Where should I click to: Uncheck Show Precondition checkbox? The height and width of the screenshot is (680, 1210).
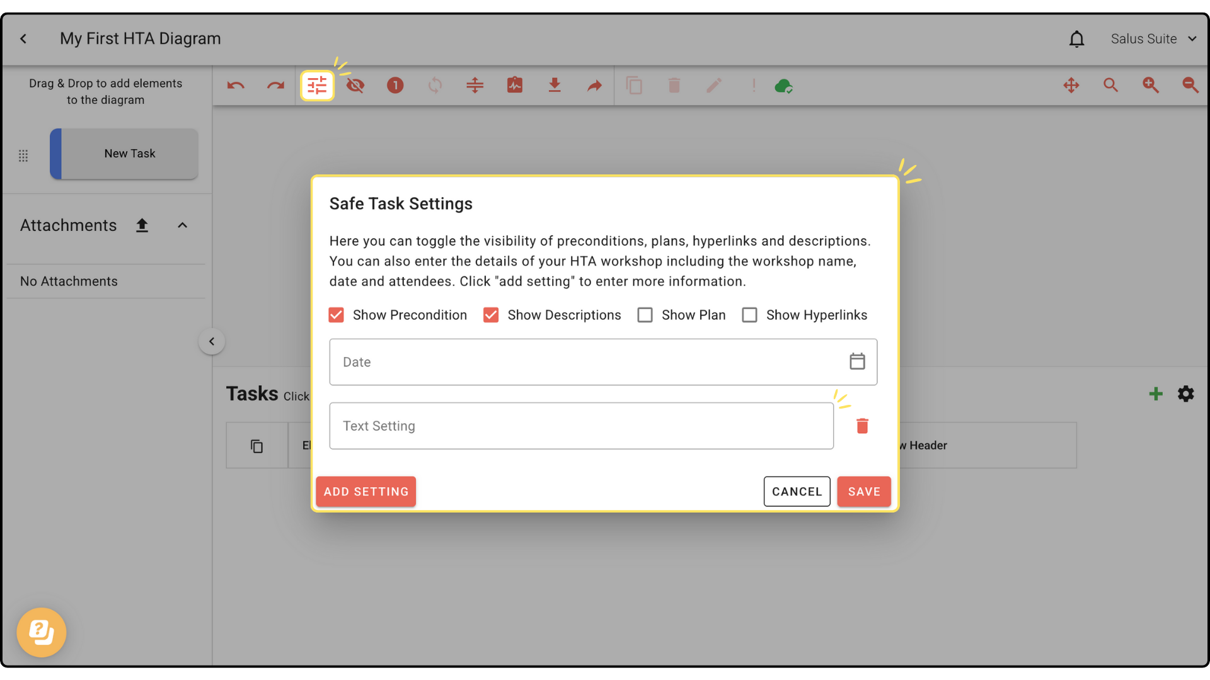(337, 315)
